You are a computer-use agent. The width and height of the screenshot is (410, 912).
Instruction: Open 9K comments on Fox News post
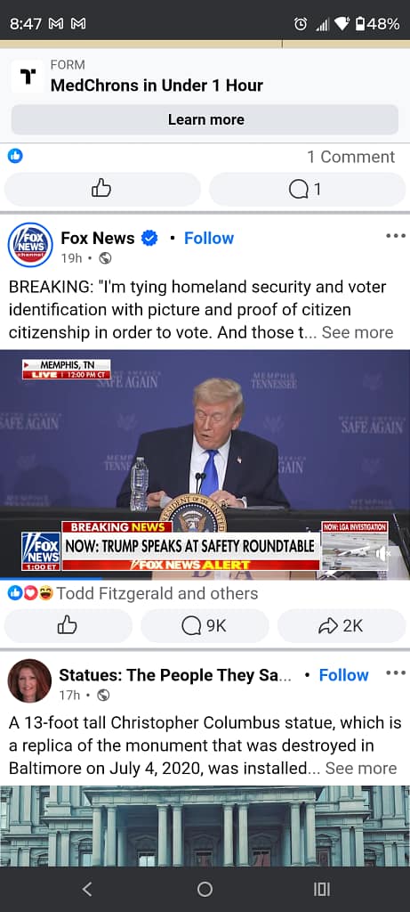click(x=205, y=625)
